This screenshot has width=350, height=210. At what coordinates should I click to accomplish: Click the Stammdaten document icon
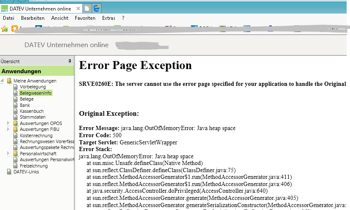16,117
